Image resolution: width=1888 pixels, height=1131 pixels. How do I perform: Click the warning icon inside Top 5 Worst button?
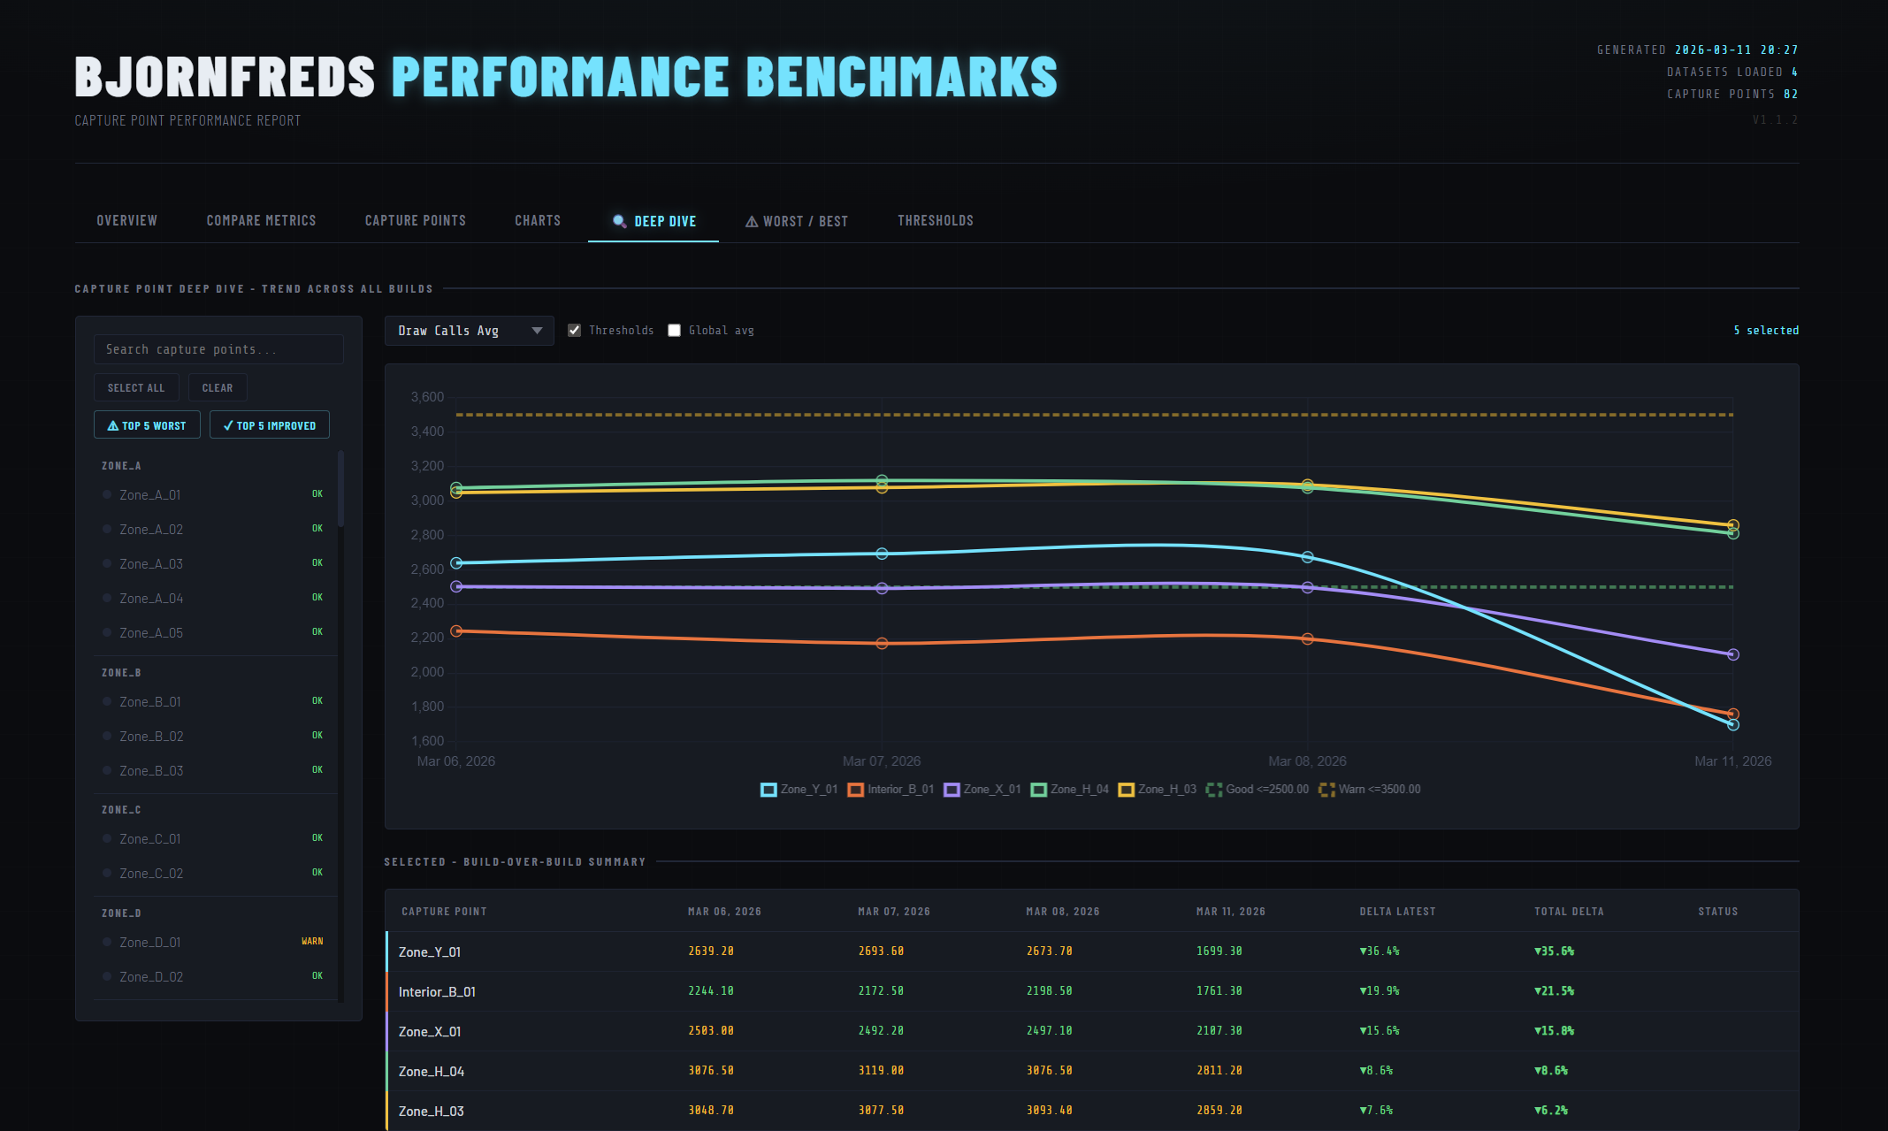(x=116, y=424)
